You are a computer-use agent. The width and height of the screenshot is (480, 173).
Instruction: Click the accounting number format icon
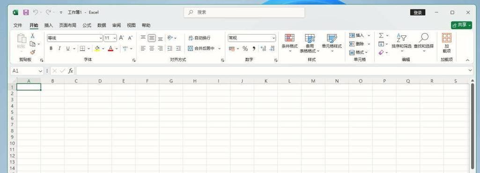click(232, 48)
